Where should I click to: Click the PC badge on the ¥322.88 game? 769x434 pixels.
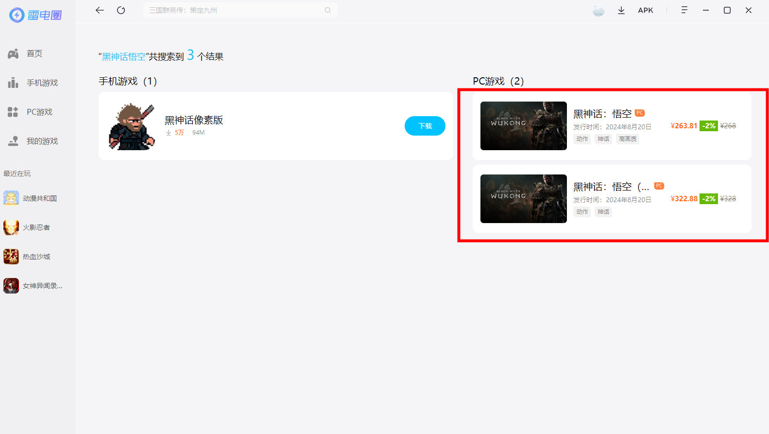click(659, 186)
